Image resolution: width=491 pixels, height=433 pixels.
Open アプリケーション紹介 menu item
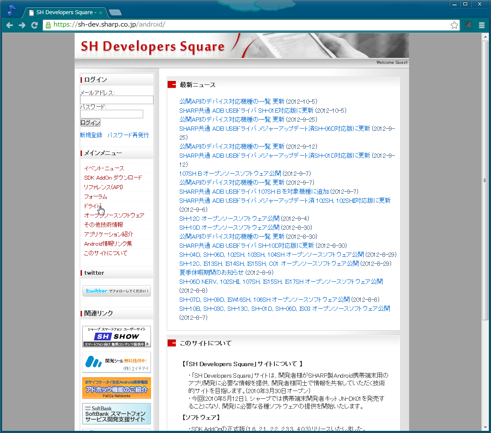pos(108,234)
